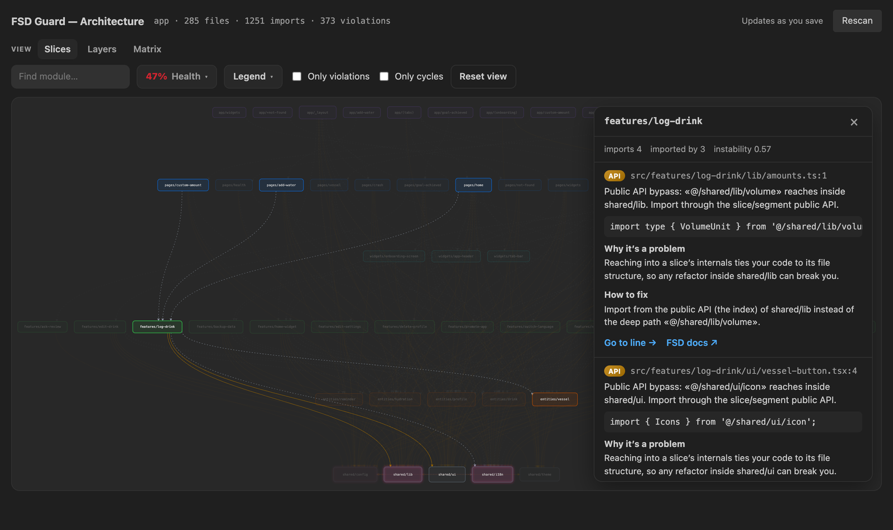893x530 pixels.
Task: Click the amounts.ts:1 file path
Action: click(729, 176)
